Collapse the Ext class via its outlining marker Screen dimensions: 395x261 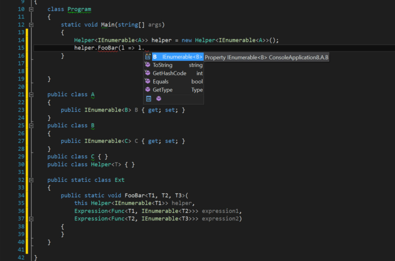31,180
